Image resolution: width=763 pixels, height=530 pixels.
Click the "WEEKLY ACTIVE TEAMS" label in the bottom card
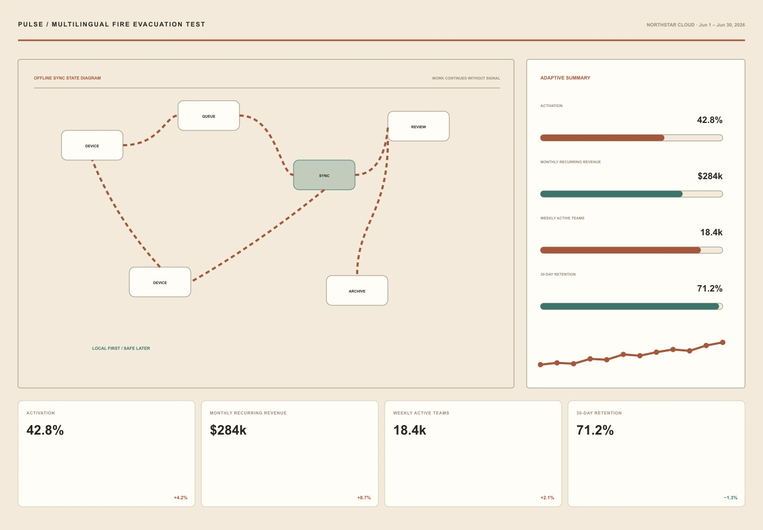[x=421, y=413]
